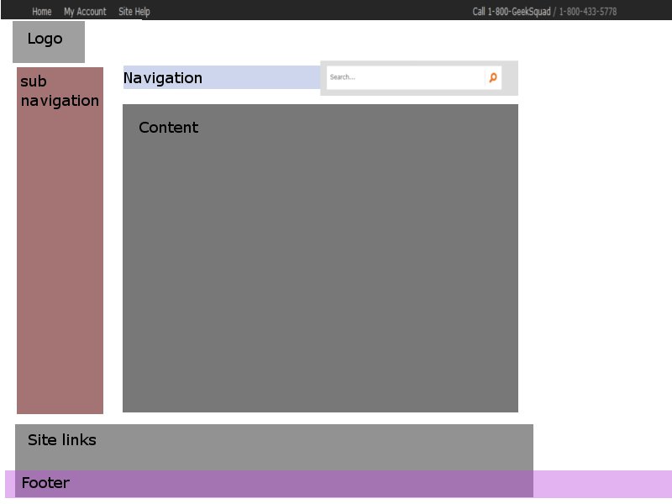Click the Call 1-800-GeekSquad text
This screenshot has width=672, height=504.
(x=511, y=12)
